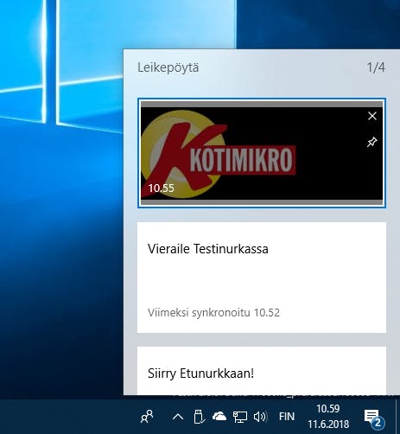Expand the hidden tray icons chevron
The image size is (400, 434).
[178, 417]
